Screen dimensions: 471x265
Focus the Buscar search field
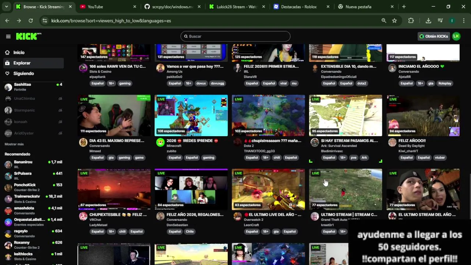235,36
